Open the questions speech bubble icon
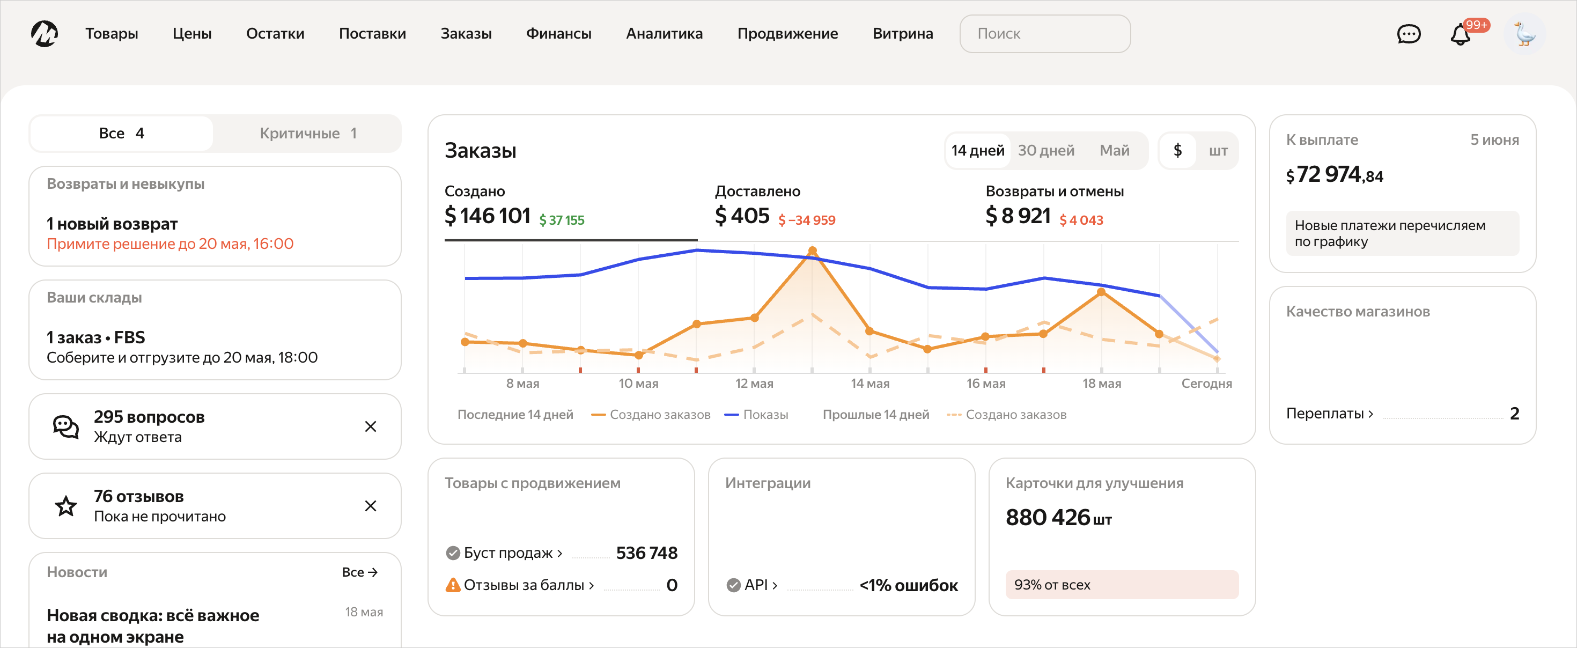 (x=66, y=426)
